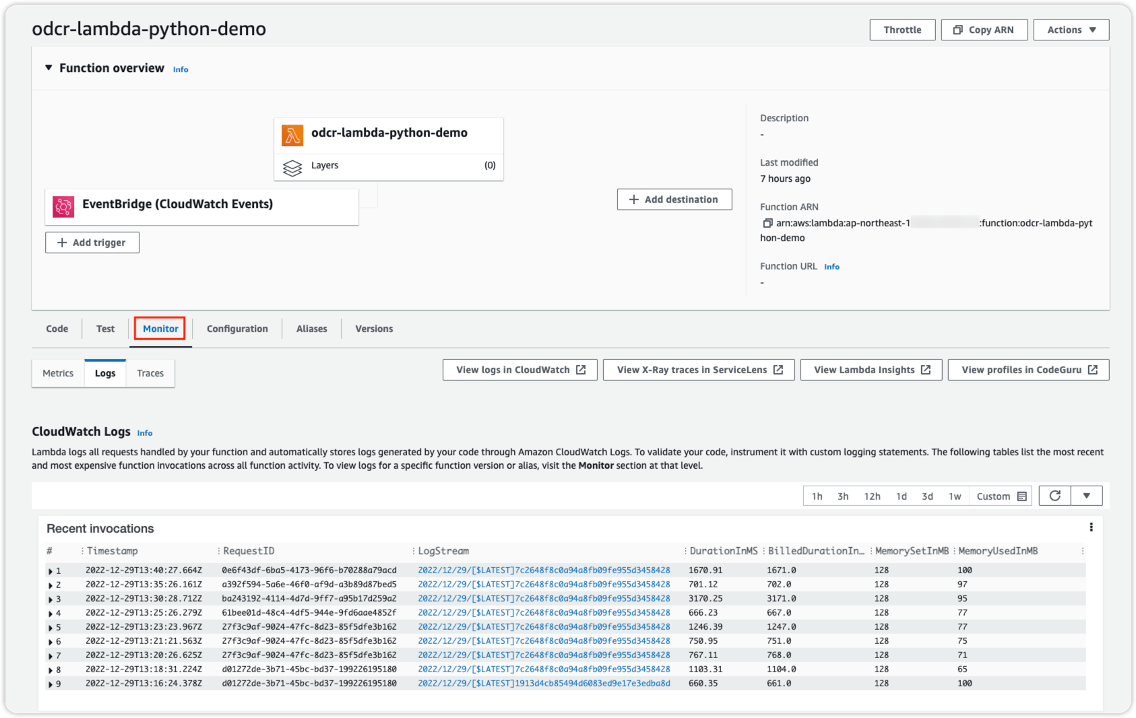Set time range to 3d
The image size is (1136, 718).
(928, 496)
